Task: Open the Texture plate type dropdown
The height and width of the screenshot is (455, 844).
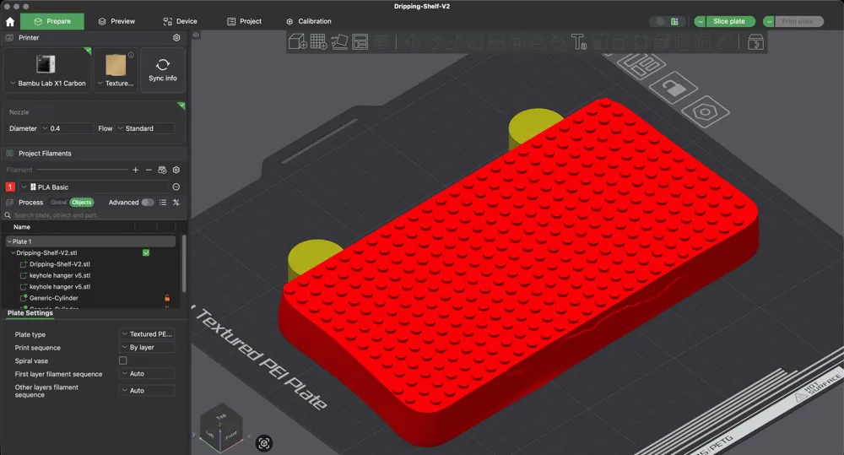Action: (116, 84)
